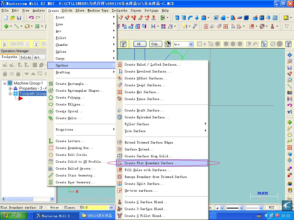The height and width of the screenshot is (220, 294).
Task: Open the Z depth value dropdown arrow
Action: [x=111, y=207]
